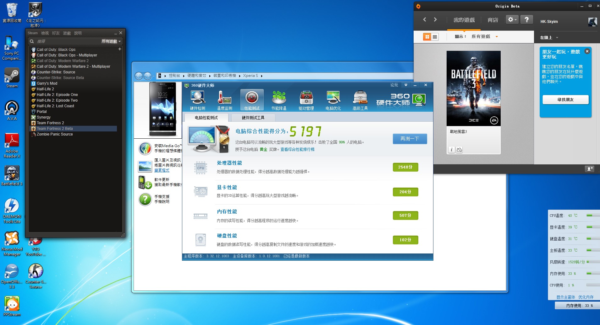Open the 硬件检测 hardware detection icon
Screen dimensions: 600x325
pyautogui.click(x=197, y=100)
